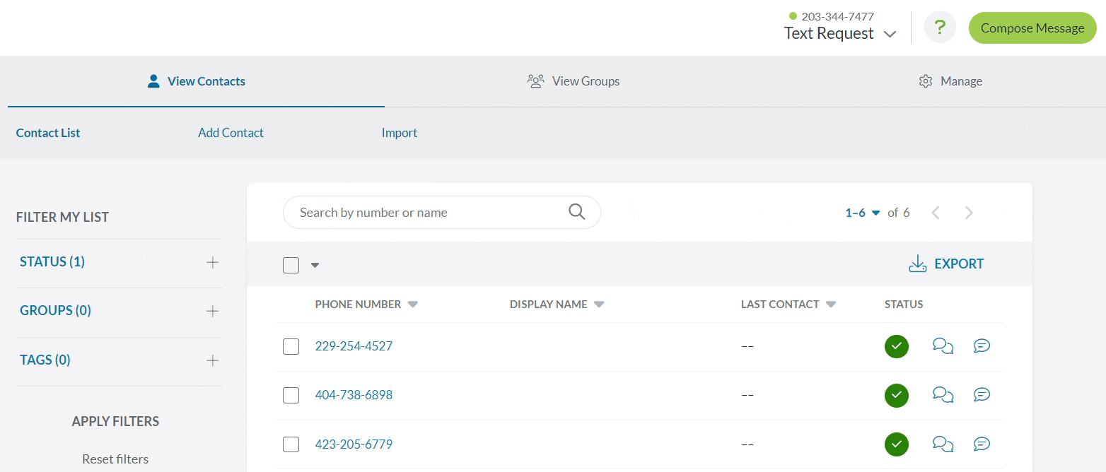Click the Manage gear icon
Screen dimensions: 1106x472
[x=926, y=81]
